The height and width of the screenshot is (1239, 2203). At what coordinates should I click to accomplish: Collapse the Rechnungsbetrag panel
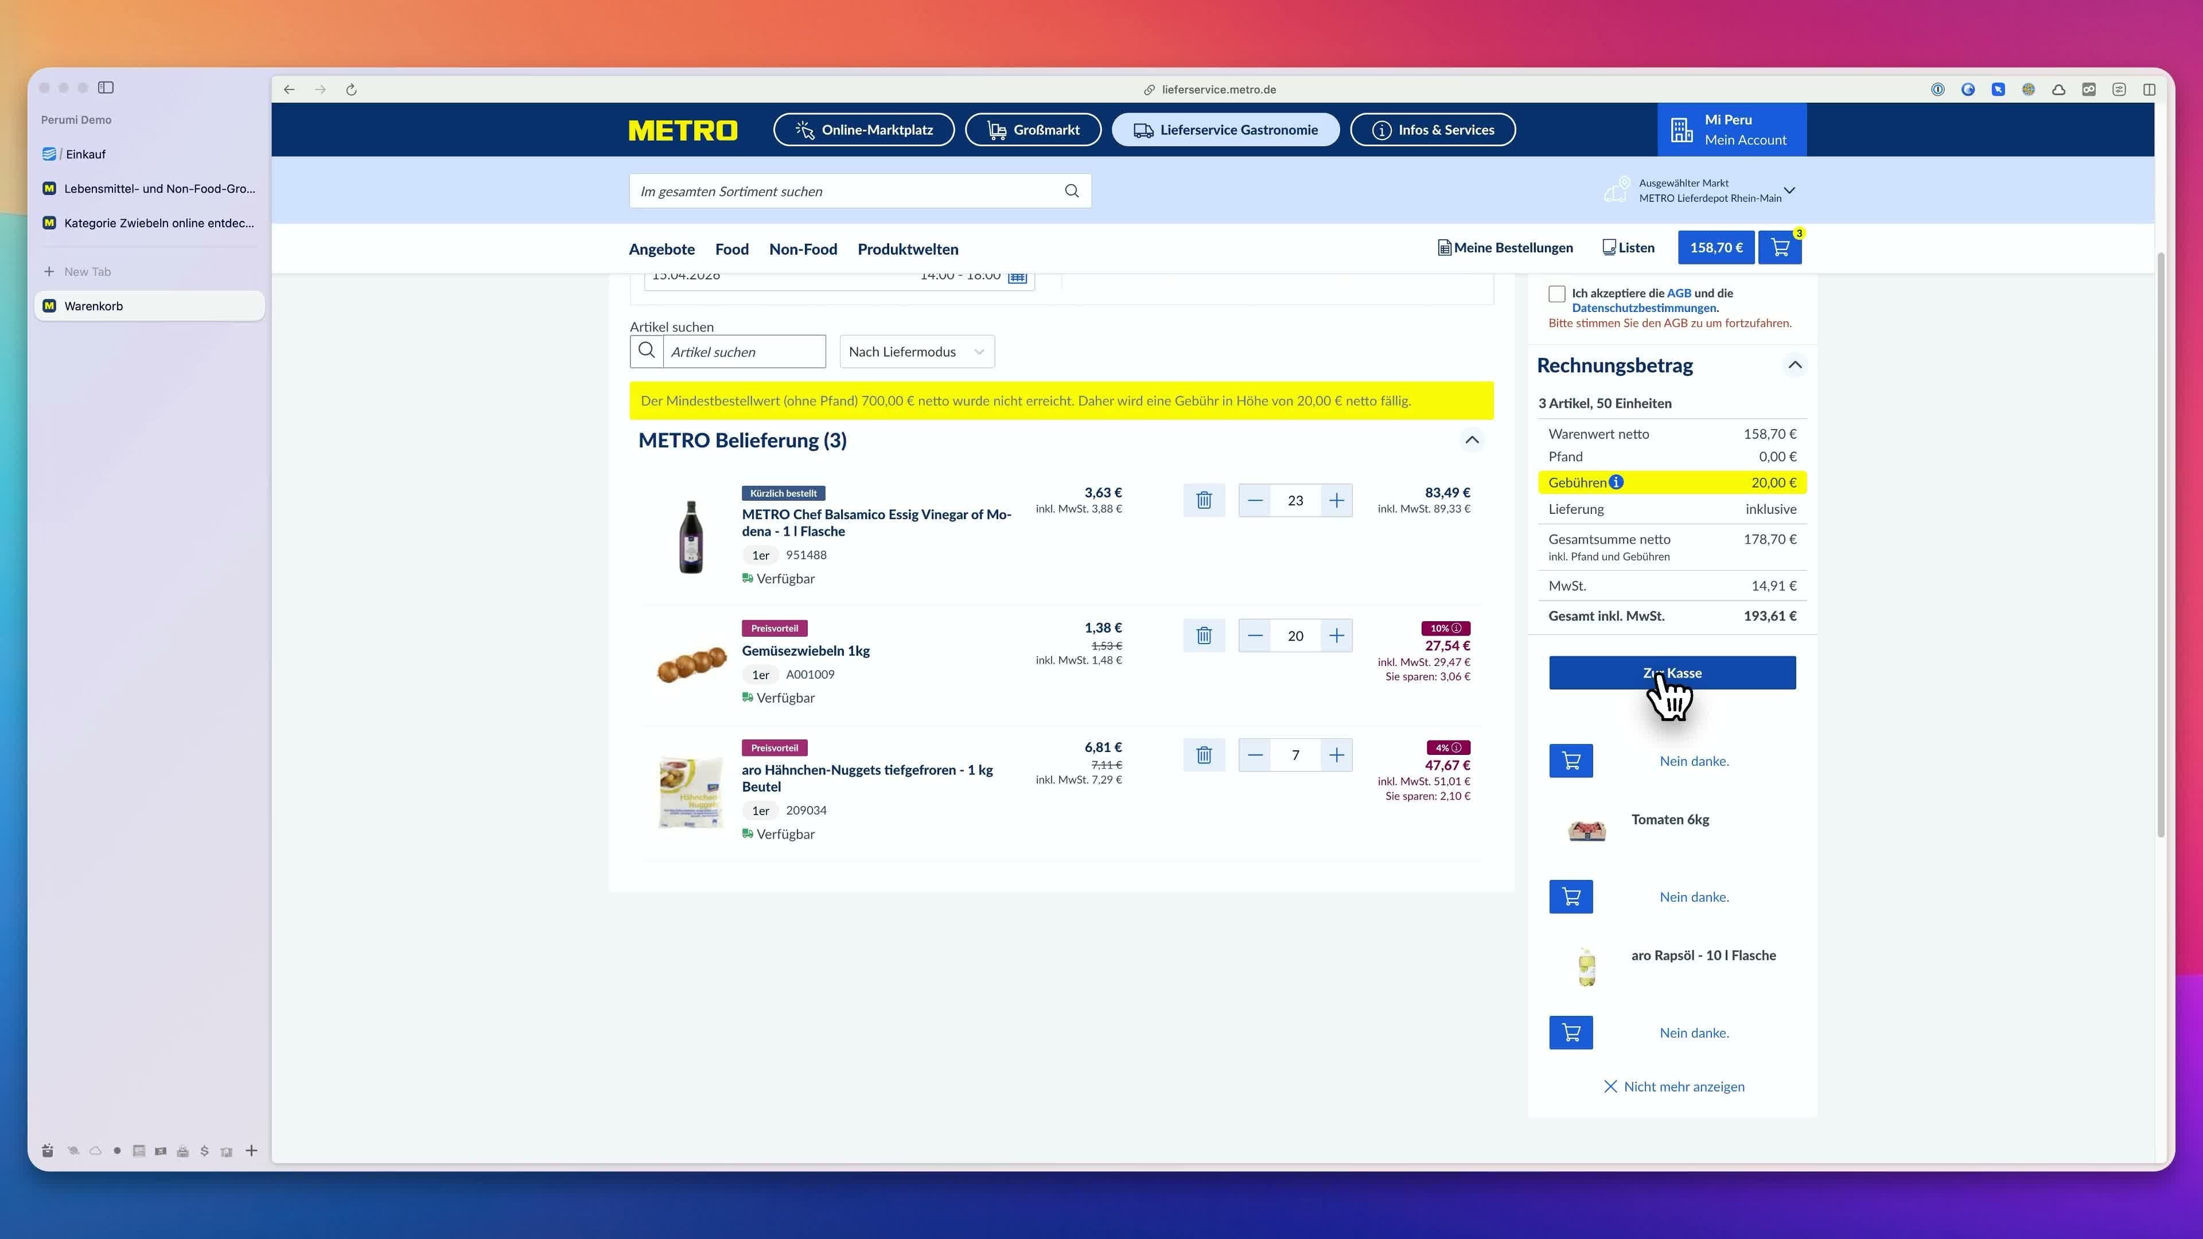pos(1794,365)
